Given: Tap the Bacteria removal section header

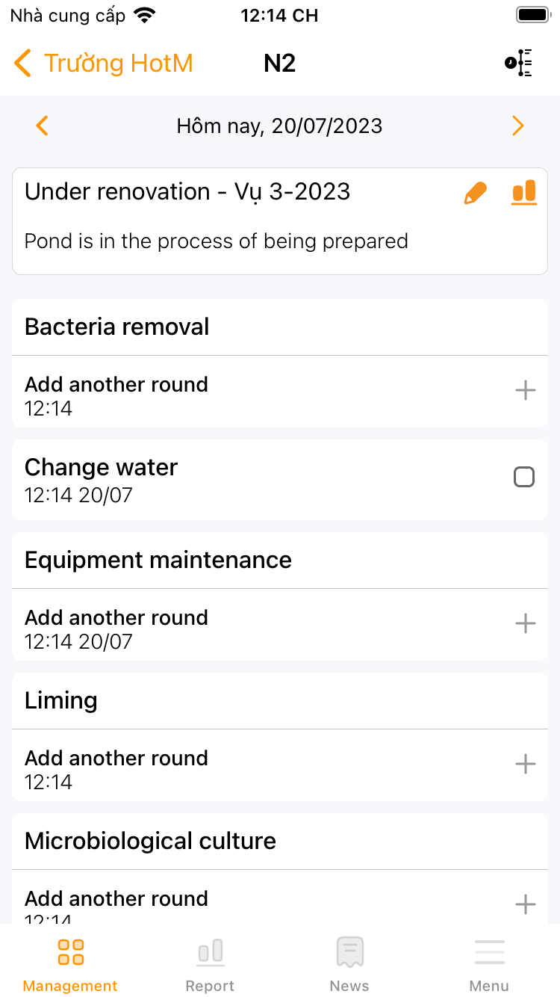Looking at the screenshot, I should [117, 327].
